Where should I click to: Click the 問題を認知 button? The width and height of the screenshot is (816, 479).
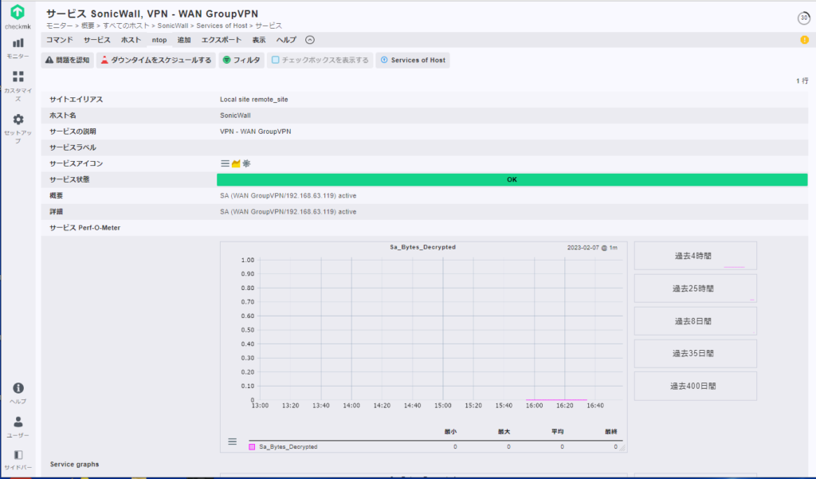point(67,60)
